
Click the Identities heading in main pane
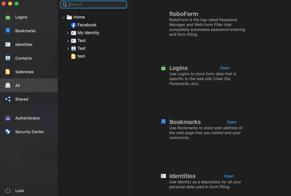coord(182,176)
